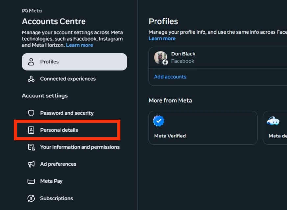Click the Add accounts link

(x=170, y=77)
